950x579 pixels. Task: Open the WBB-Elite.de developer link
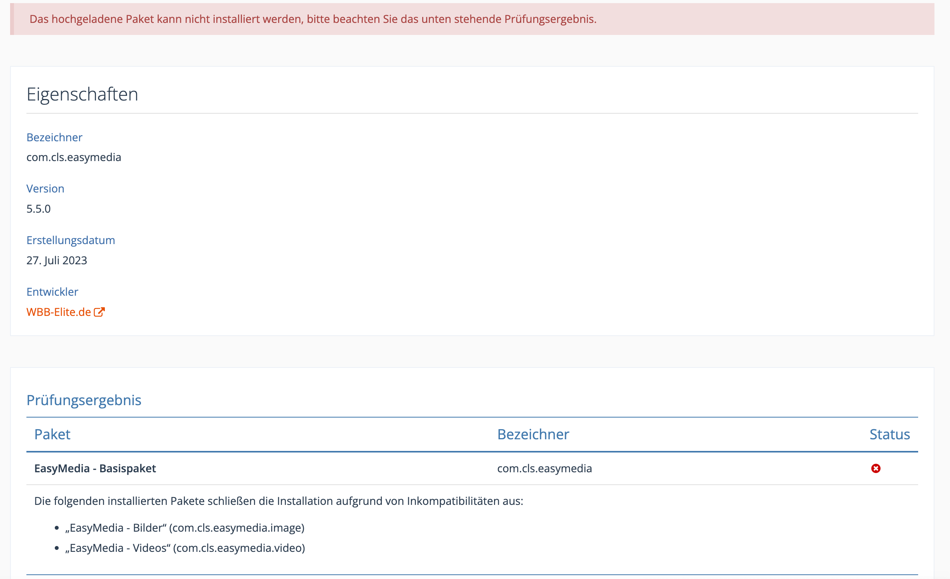pos(59,312)
